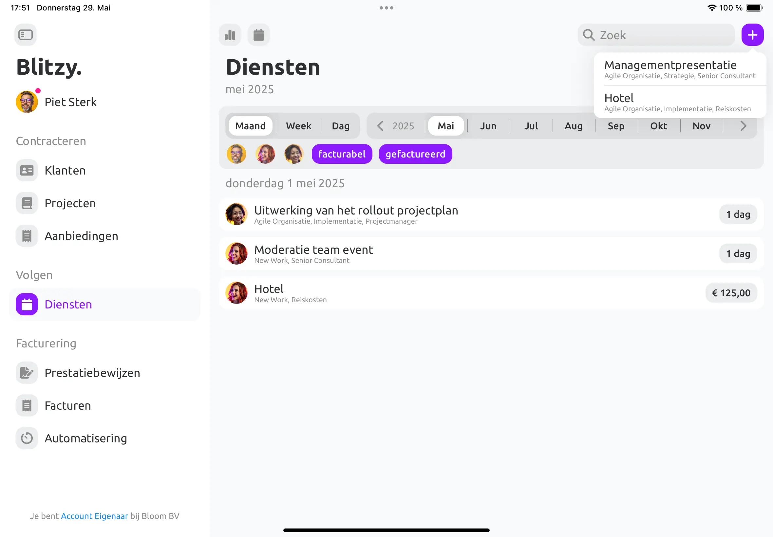Click the Automatisering clock icon
This screenshot has width=773, height=537.
[x=27, y=438]
